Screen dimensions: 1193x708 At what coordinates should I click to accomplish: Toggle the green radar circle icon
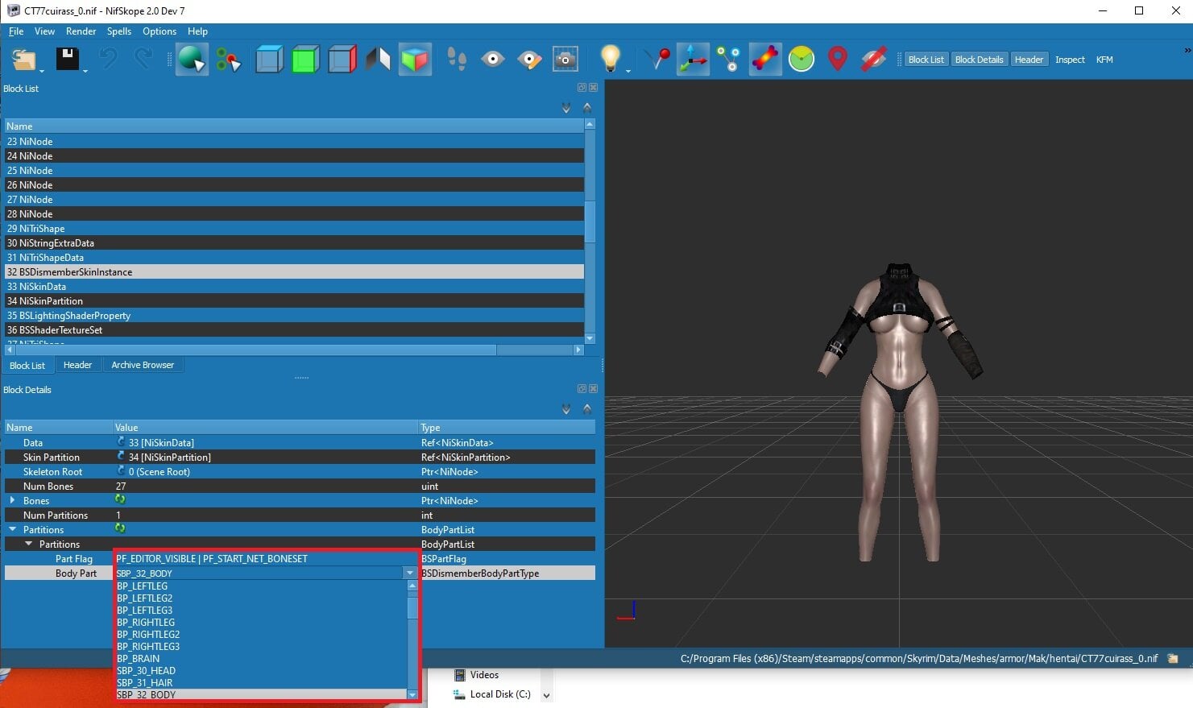[x=802, y=59]
